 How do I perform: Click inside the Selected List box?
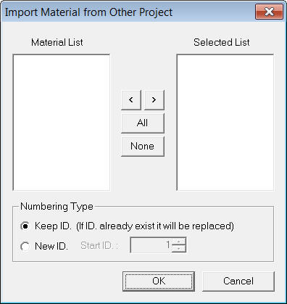pyautogui.click(x=225, y=122)
